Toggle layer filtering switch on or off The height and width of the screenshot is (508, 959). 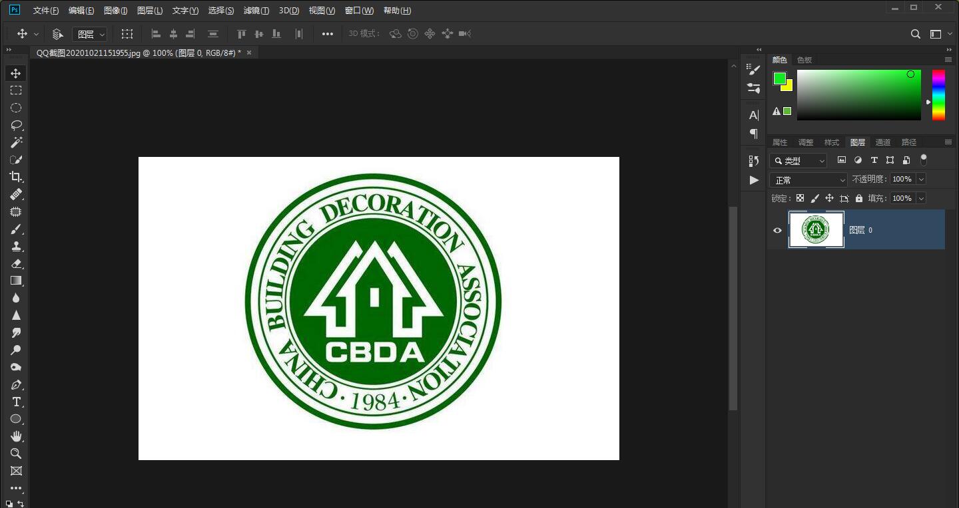923,160
